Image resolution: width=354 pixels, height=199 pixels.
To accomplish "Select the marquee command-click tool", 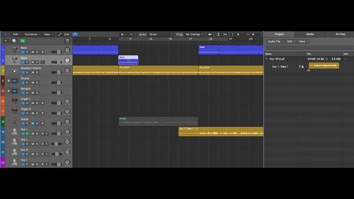I will (132, 34).
